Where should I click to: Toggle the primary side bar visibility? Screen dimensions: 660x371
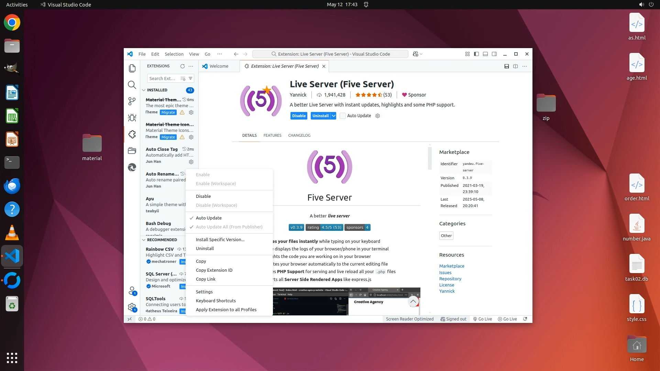coord(476,54)
